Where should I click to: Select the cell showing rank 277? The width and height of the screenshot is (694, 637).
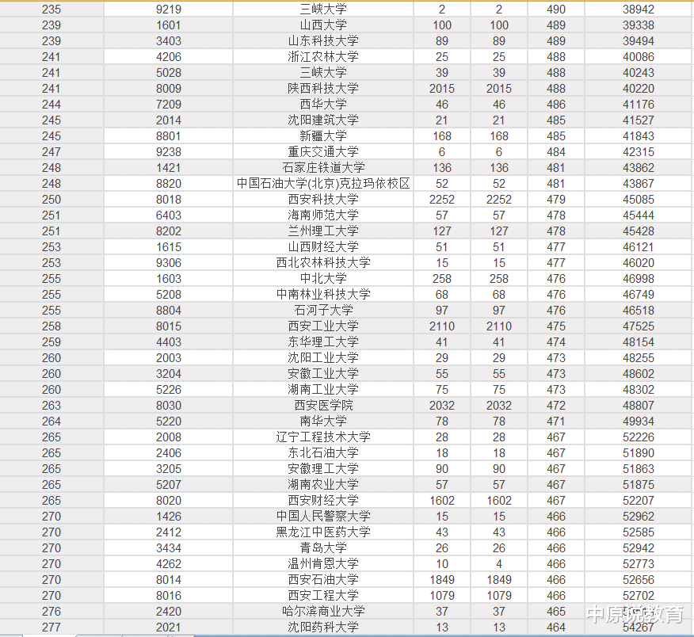pyautogui.click(x=51, y=627)
